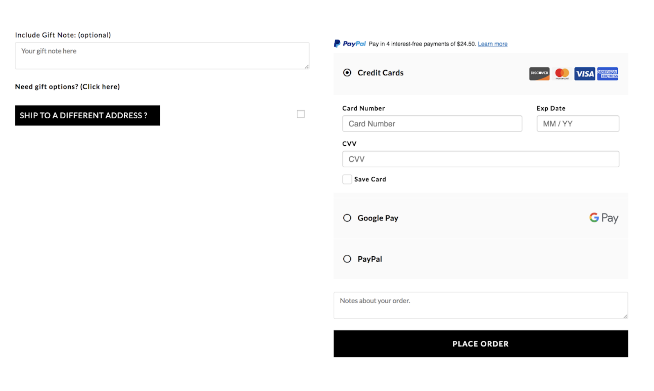Grab the gift note resize handle
The height and width of the screenshot is (391, 654).
[x=307, y=67]
